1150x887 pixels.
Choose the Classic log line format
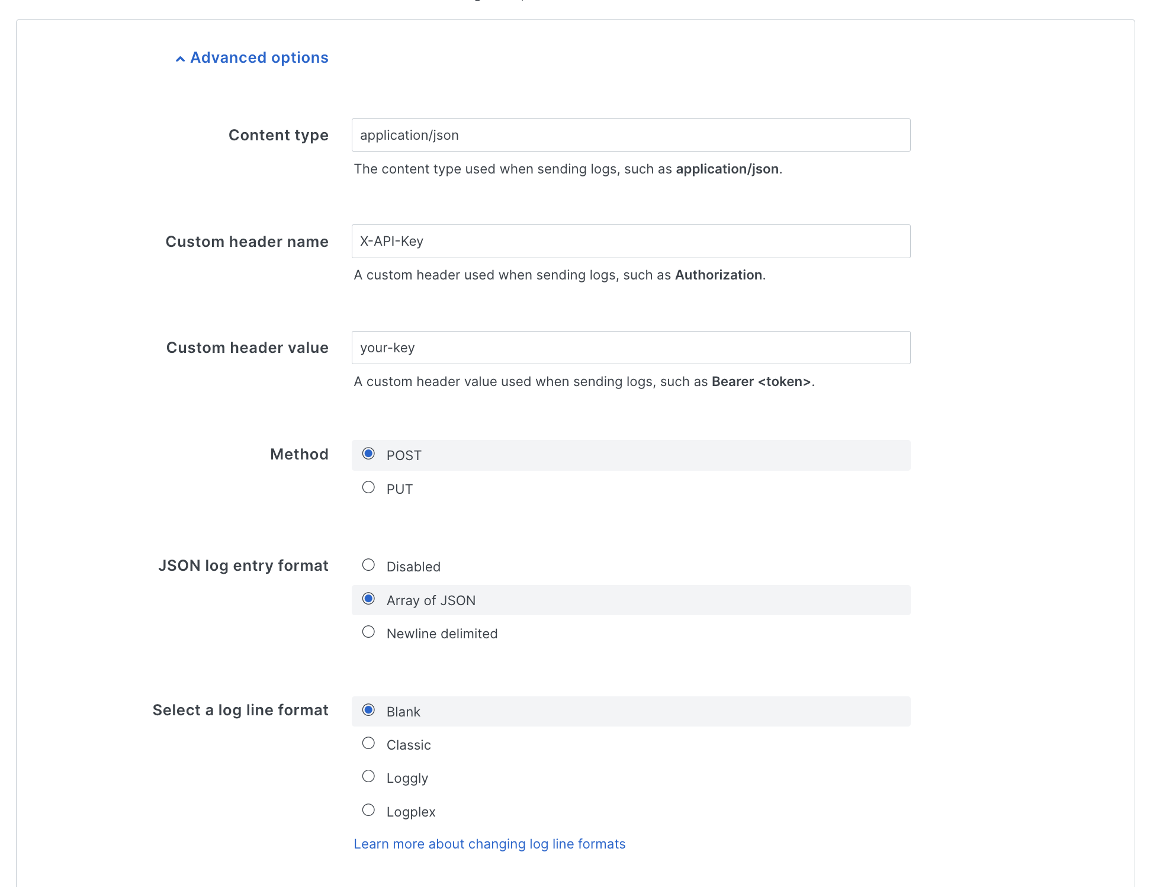click(368, 743)
